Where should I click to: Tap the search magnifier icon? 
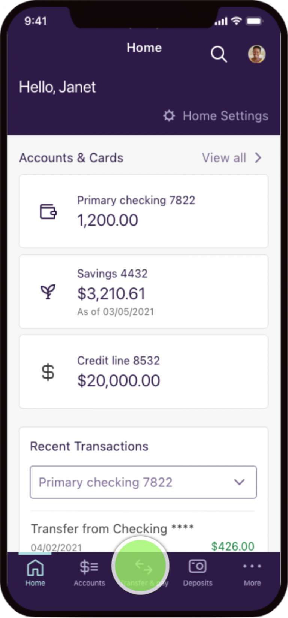219,54
